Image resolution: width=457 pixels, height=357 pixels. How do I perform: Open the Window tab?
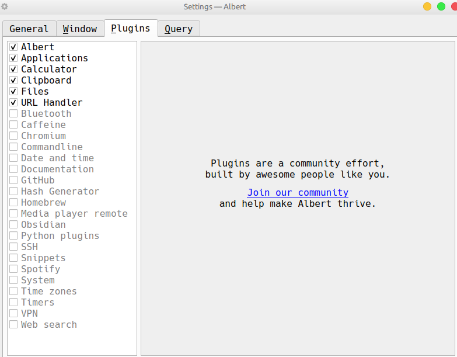pos(80,29)
